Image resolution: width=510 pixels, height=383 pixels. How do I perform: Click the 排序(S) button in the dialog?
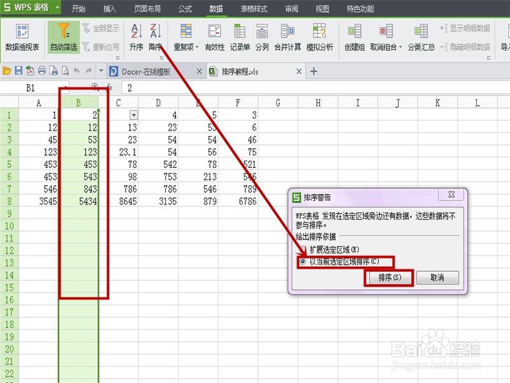click(x=389, y=279)
